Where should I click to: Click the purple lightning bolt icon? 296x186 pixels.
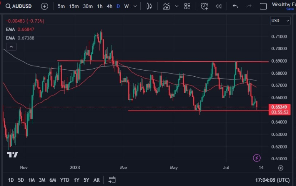[257, 158]
